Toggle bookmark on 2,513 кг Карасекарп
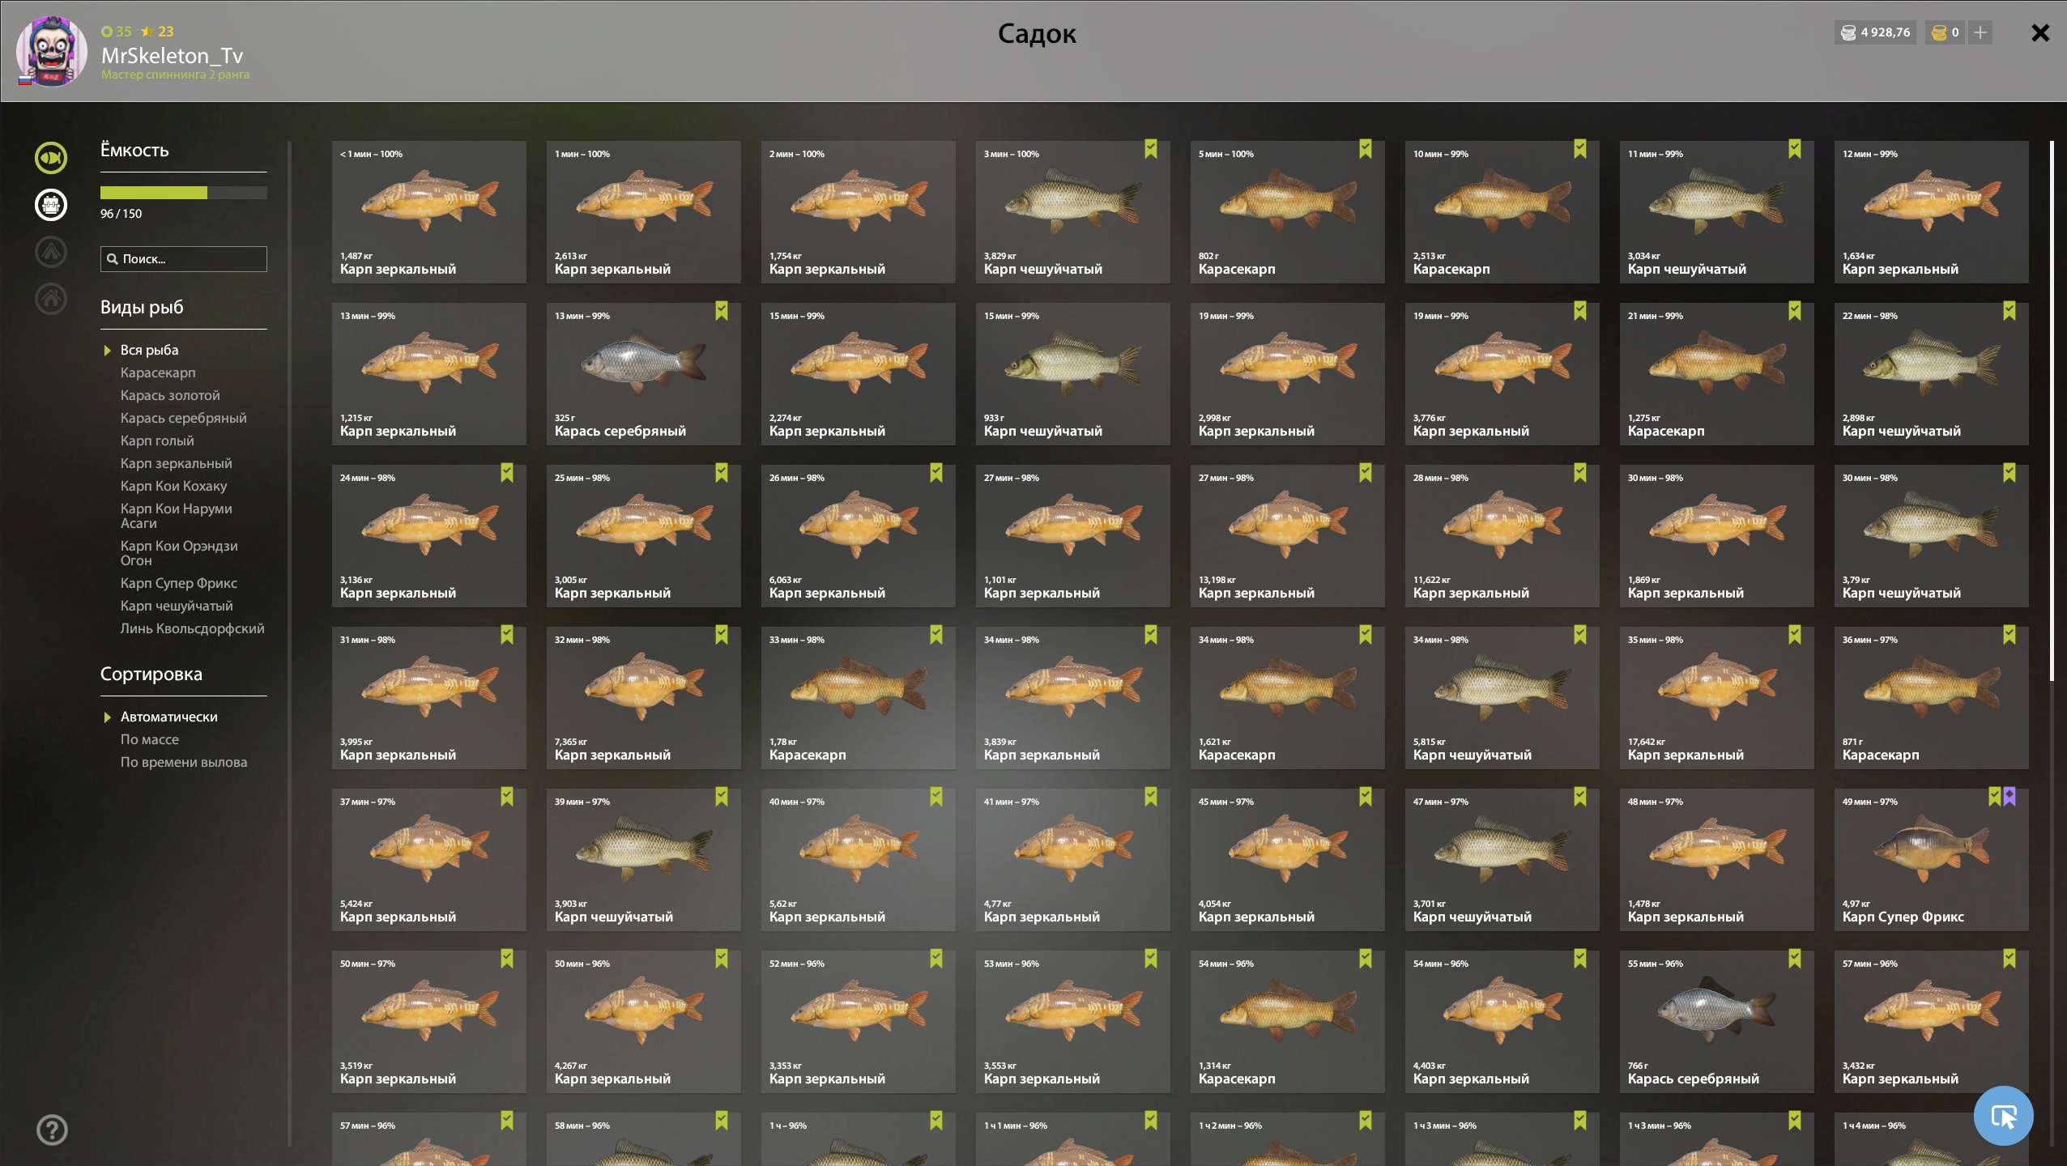 coord(1580,149)
